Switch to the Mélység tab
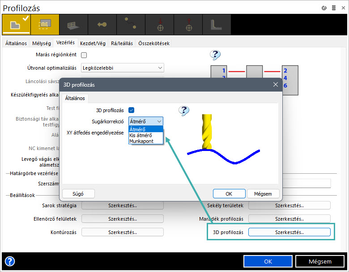 (42, 43)
